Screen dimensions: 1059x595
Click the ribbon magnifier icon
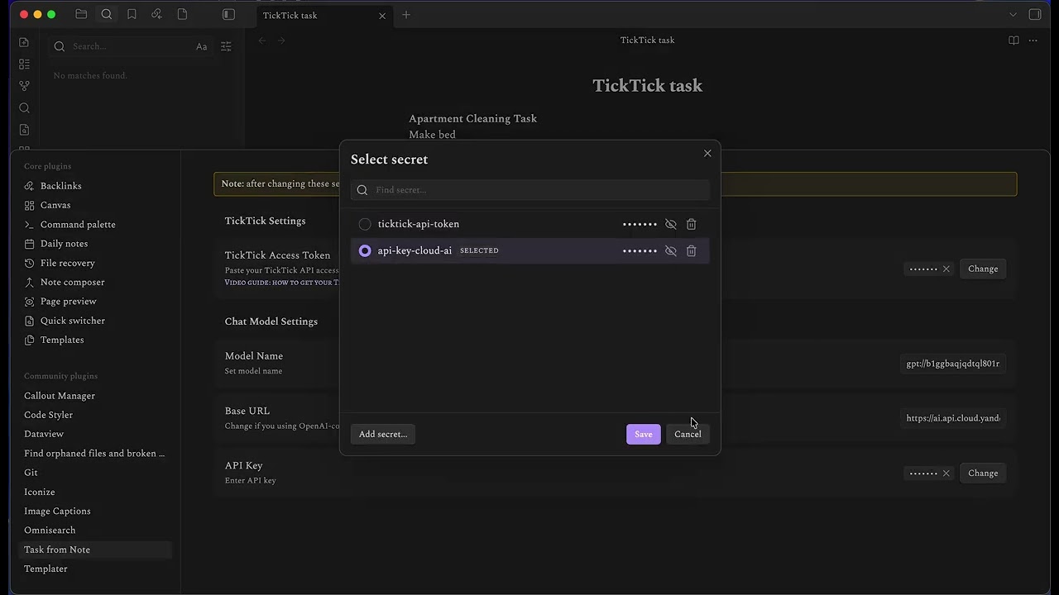[x=24, y=107]
